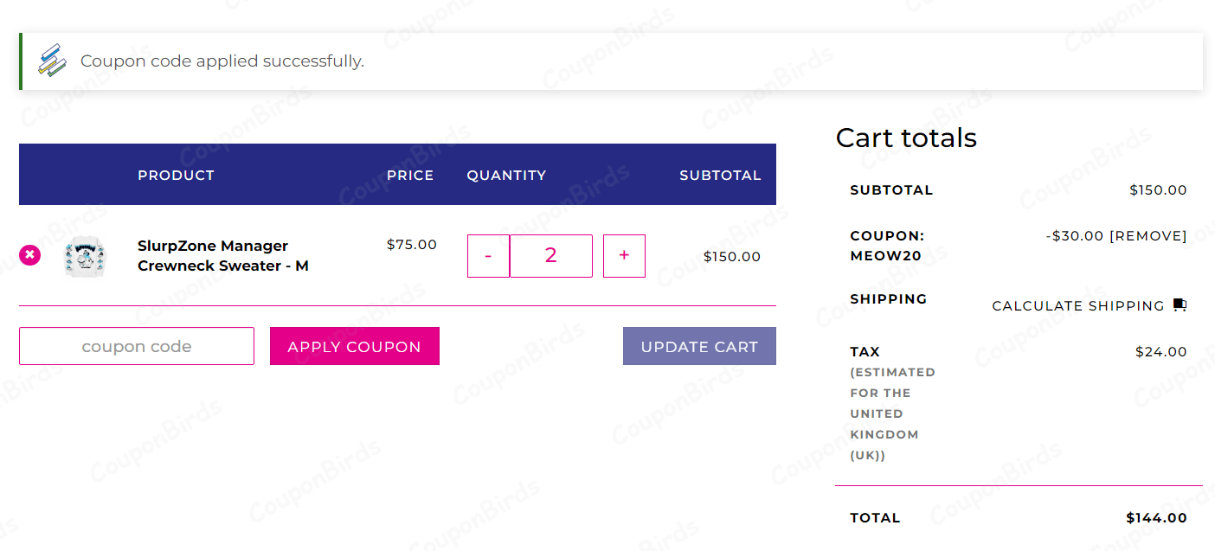Click the Cart totals heading

click(906, 138)
